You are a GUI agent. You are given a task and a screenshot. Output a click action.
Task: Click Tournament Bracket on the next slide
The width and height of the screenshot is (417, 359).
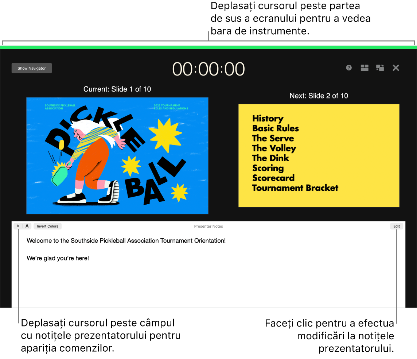(x=295, y=188)
